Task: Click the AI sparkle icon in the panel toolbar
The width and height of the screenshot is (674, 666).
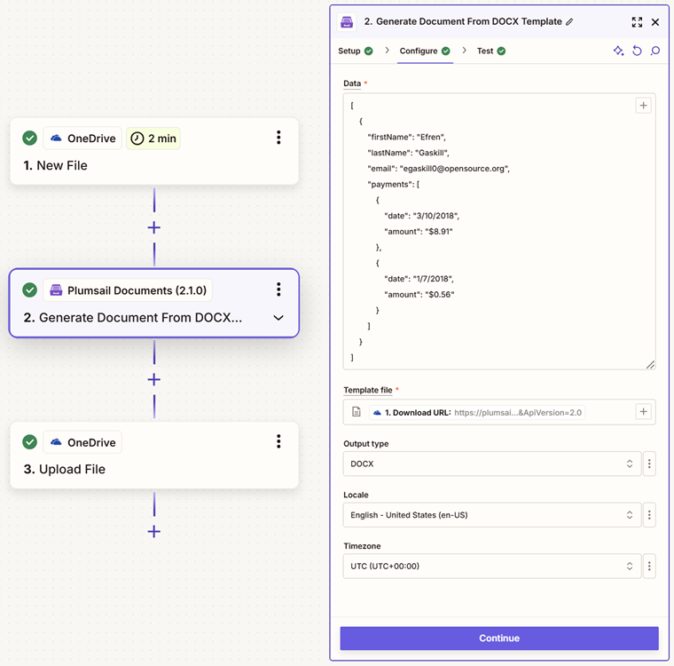Action: [x=618, y=51]
